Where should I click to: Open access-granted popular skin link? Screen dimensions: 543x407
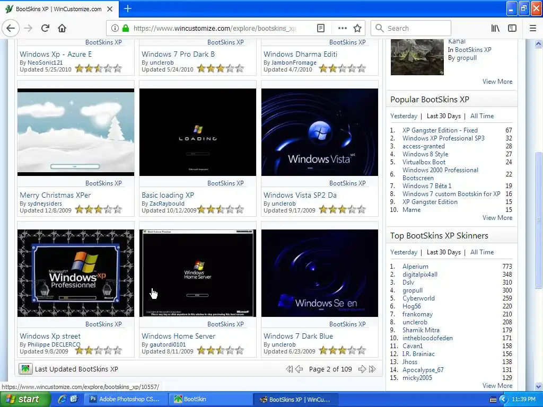click(x=424, y=146)
